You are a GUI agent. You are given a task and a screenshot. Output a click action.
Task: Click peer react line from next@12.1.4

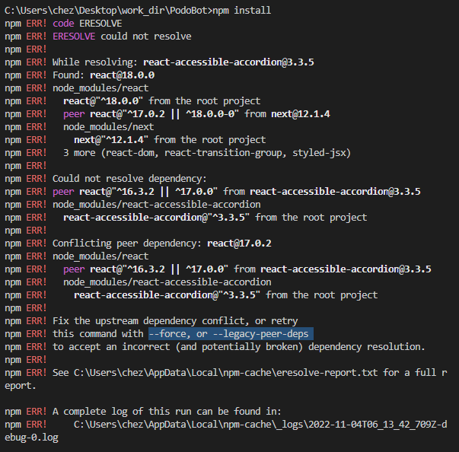tap(196, 114)
